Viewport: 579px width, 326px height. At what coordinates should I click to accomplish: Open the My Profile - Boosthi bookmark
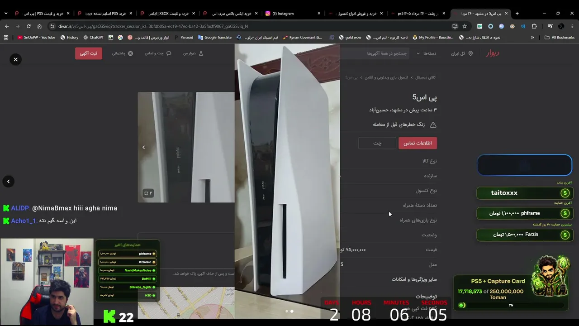433,38
